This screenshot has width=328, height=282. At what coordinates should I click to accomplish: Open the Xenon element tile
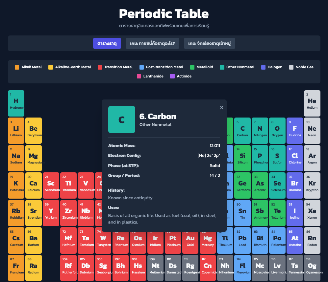coord(312,213)
